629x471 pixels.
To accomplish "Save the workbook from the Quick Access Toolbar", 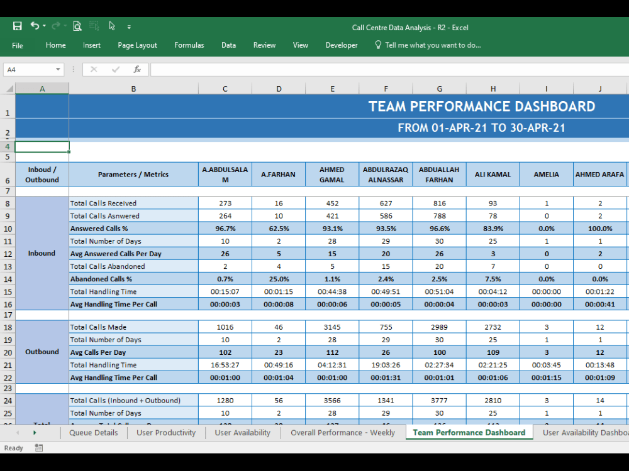I will tap(17, 26).
